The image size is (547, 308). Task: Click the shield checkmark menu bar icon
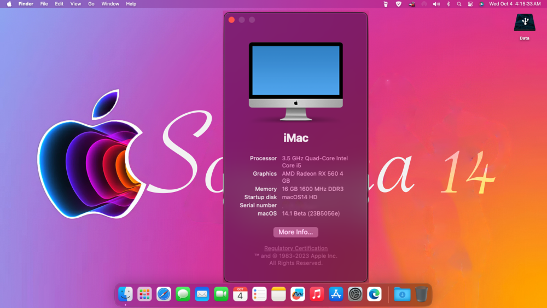[x=398, y=4]
